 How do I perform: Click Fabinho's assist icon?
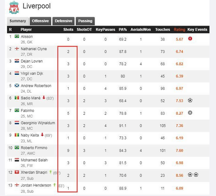click(190, 113)
